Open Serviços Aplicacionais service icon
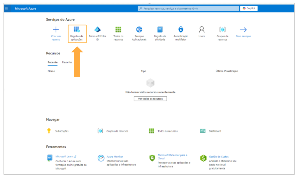Image resolution: width=300 pixels, height=176 pixels. point(139,30)
